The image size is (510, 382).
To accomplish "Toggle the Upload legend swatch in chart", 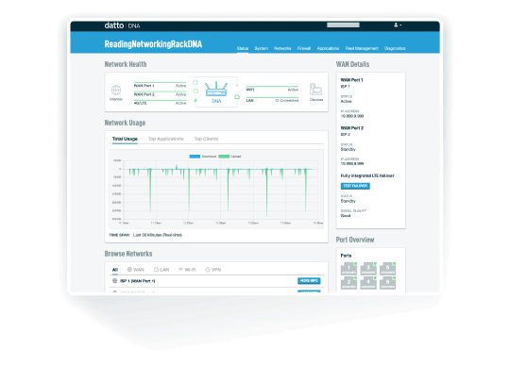I will point(224,157).
